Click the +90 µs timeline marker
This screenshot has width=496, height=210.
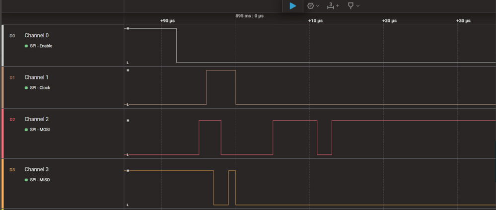(x=167, y=20)
